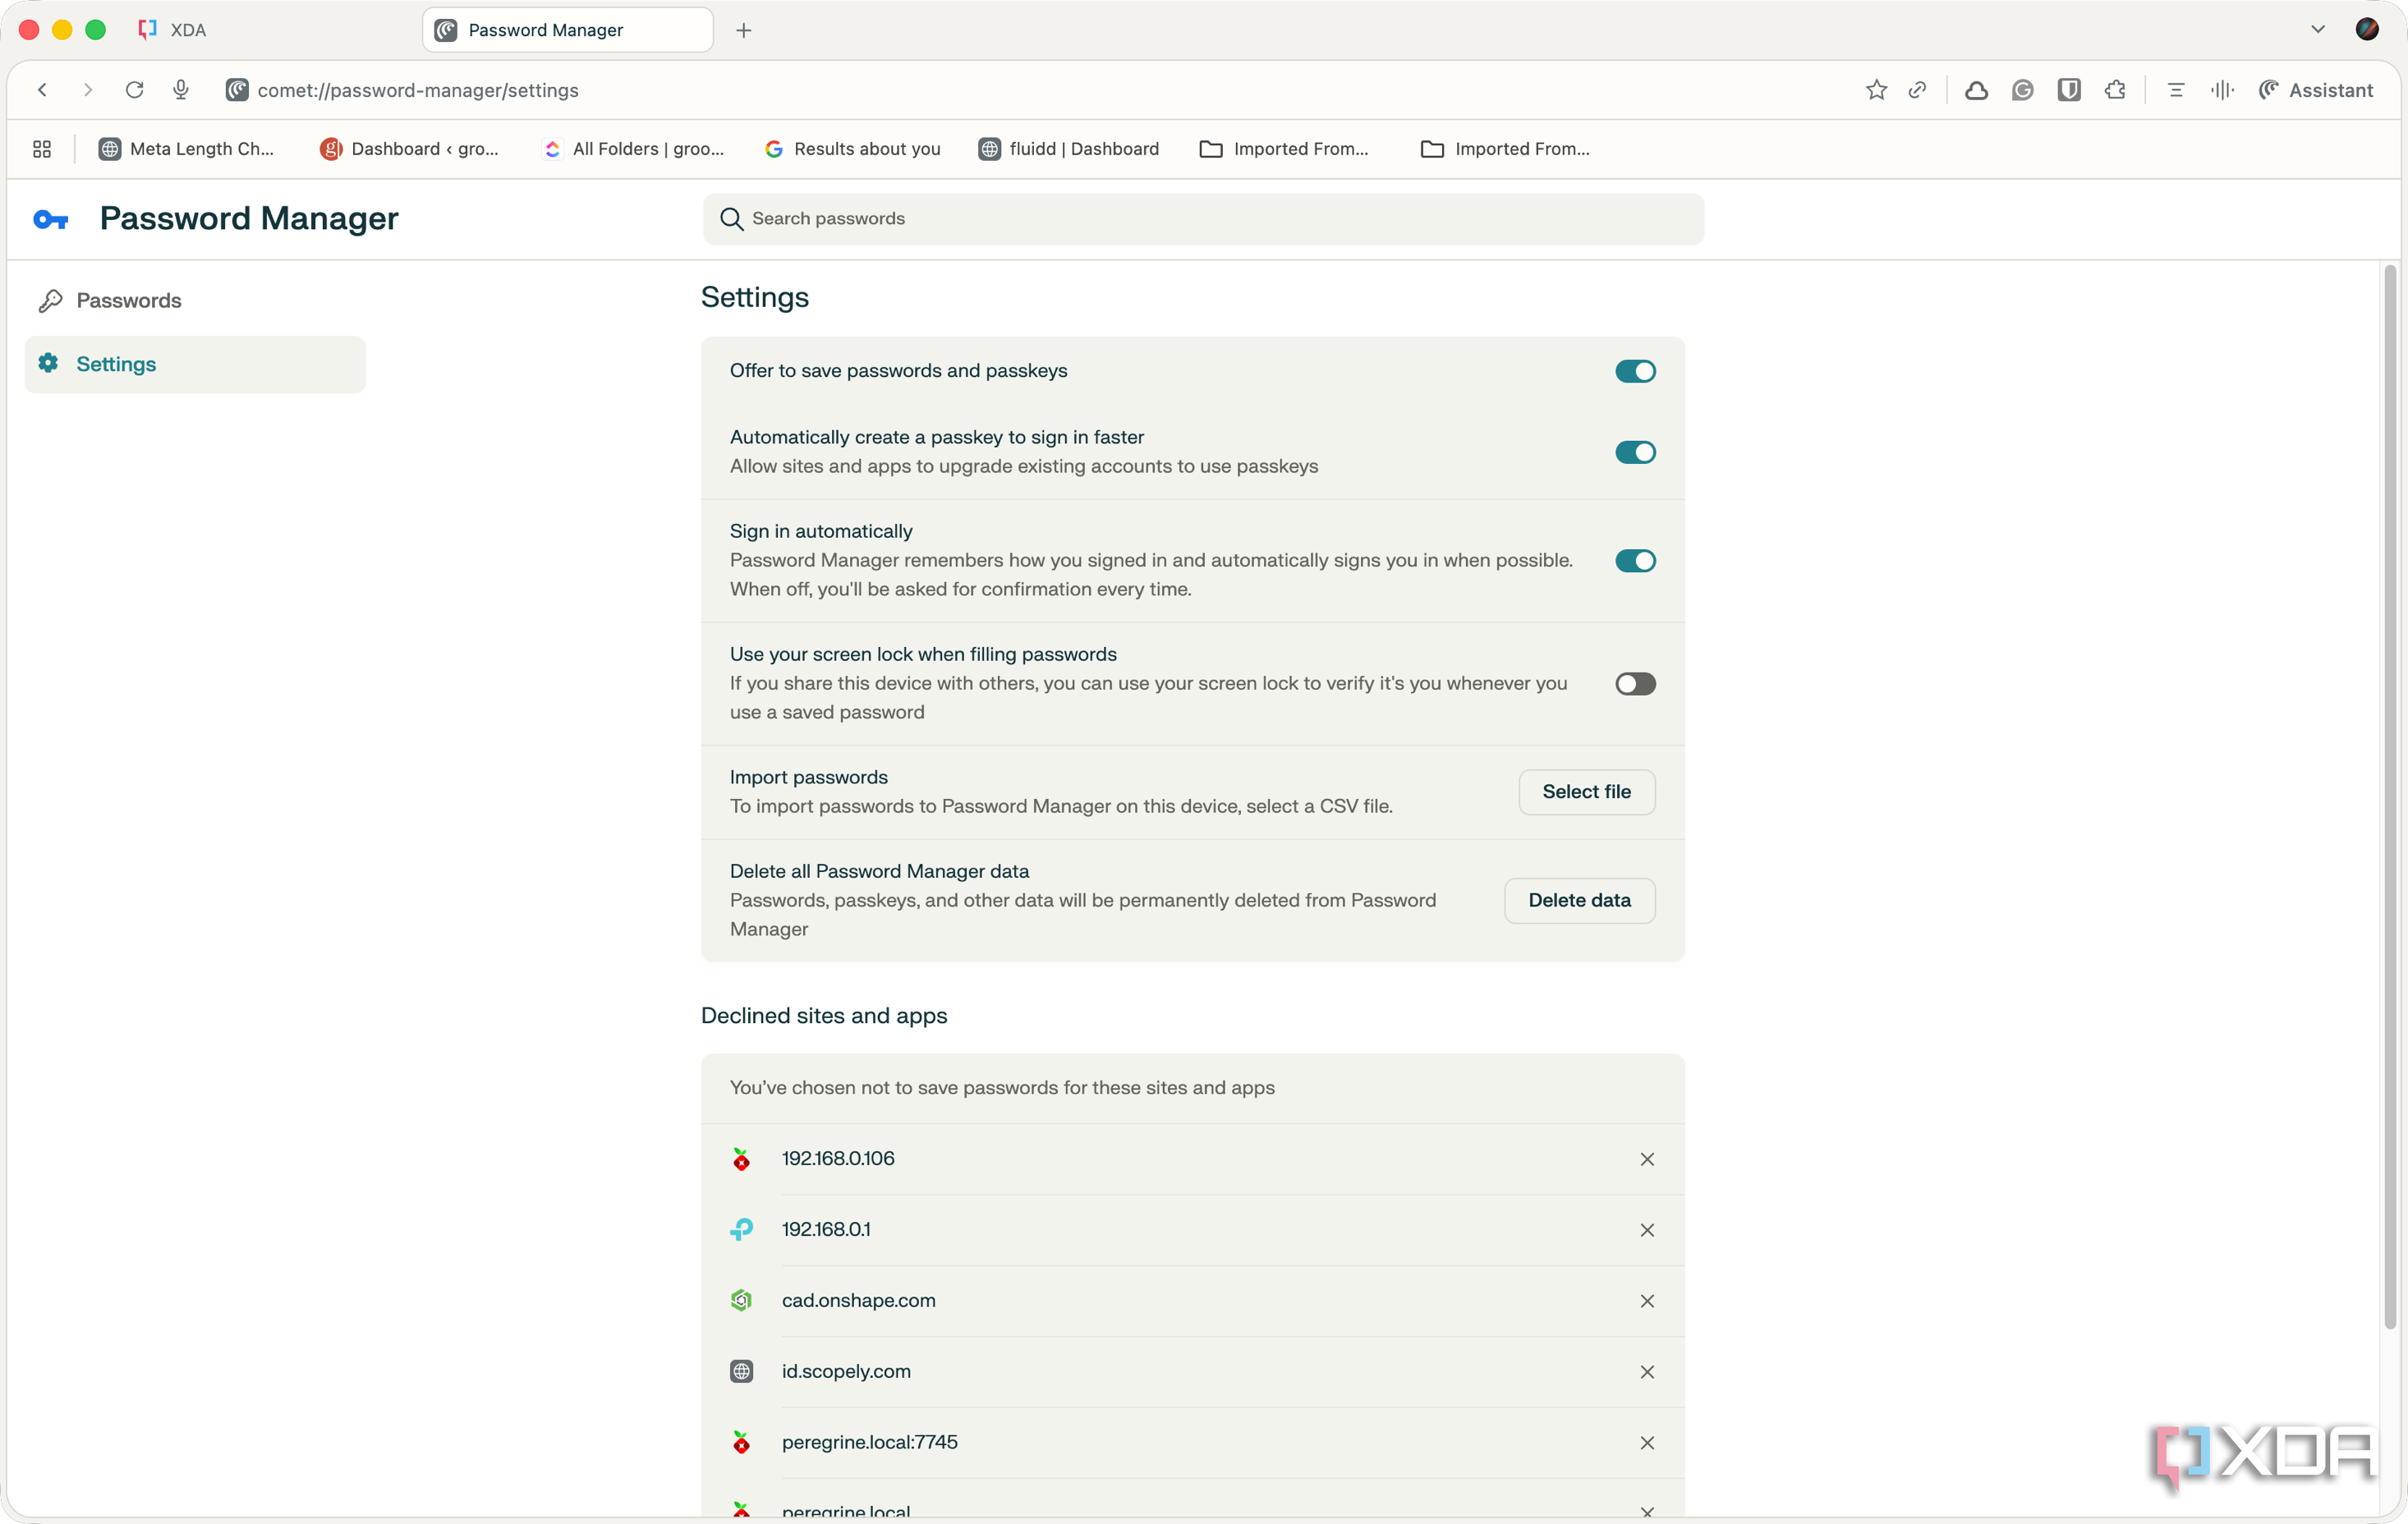Open the apps grid in bookmarks bar

coord(42,149)
